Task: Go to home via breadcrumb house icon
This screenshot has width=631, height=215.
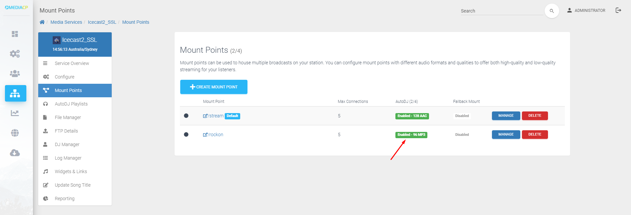Action: [x=42, y=22]
